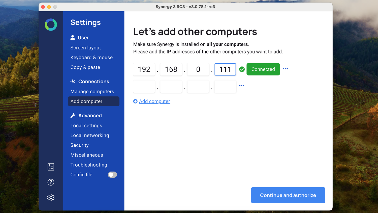
Task: Click the Connected status button
Action: (x=263, y=69)
